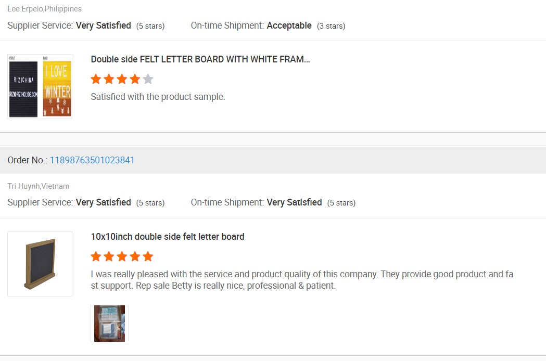The height and width of the screenshot is (361, 546).
Task: View the customer's uploaded review photo
Action: coord(109,324)
